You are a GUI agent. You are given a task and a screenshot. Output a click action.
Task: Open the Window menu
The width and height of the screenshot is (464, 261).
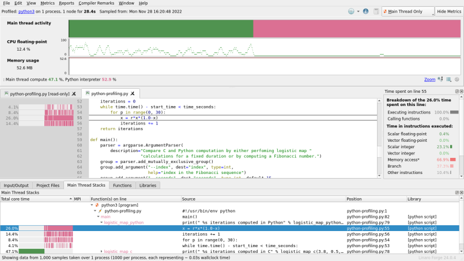[x=126, y=3]
